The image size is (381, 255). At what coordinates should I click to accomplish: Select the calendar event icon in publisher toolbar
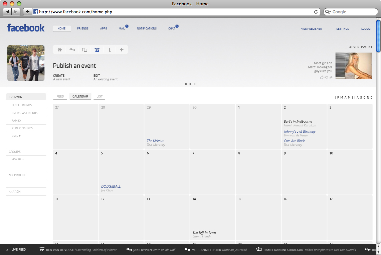[97, 50]
